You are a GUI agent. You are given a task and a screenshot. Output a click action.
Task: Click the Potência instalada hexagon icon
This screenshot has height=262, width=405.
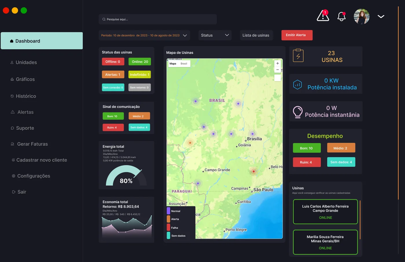pos(297,85)
